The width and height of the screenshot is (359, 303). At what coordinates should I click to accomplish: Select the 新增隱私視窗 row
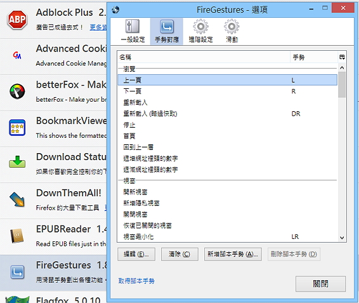[x=227, y=203]
